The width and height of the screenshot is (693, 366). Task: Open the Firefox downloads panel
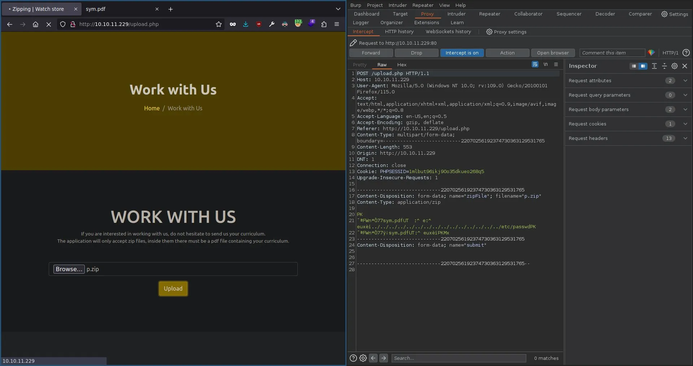click(246, 24)
